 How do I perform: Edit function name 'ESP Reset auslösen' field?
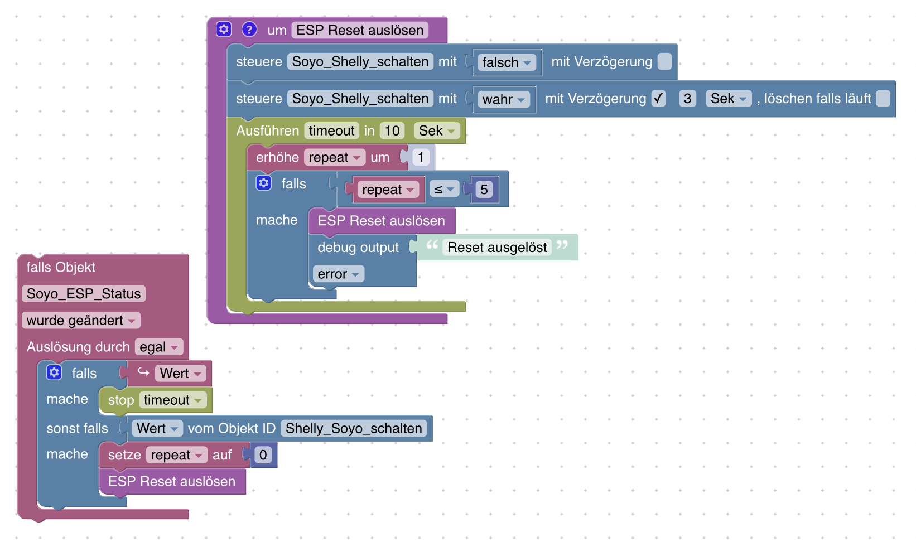click(x=360, y=30)
